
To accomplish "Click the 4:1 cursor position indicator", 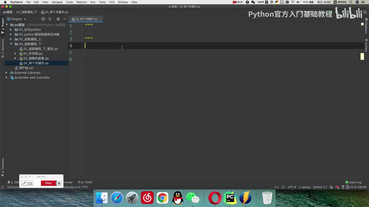I will 276,187.
